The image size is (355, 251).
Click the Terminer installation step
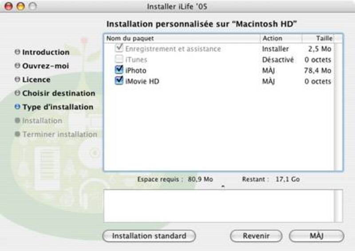(x=60, y=135)
